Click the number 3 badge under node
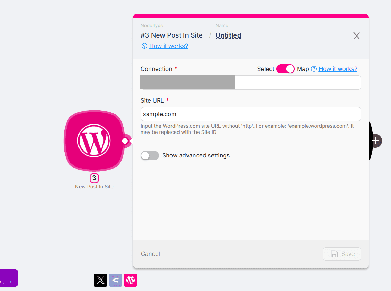Image resolution: width=391 pixels, height=291 pixels. (x=94, y=178)
